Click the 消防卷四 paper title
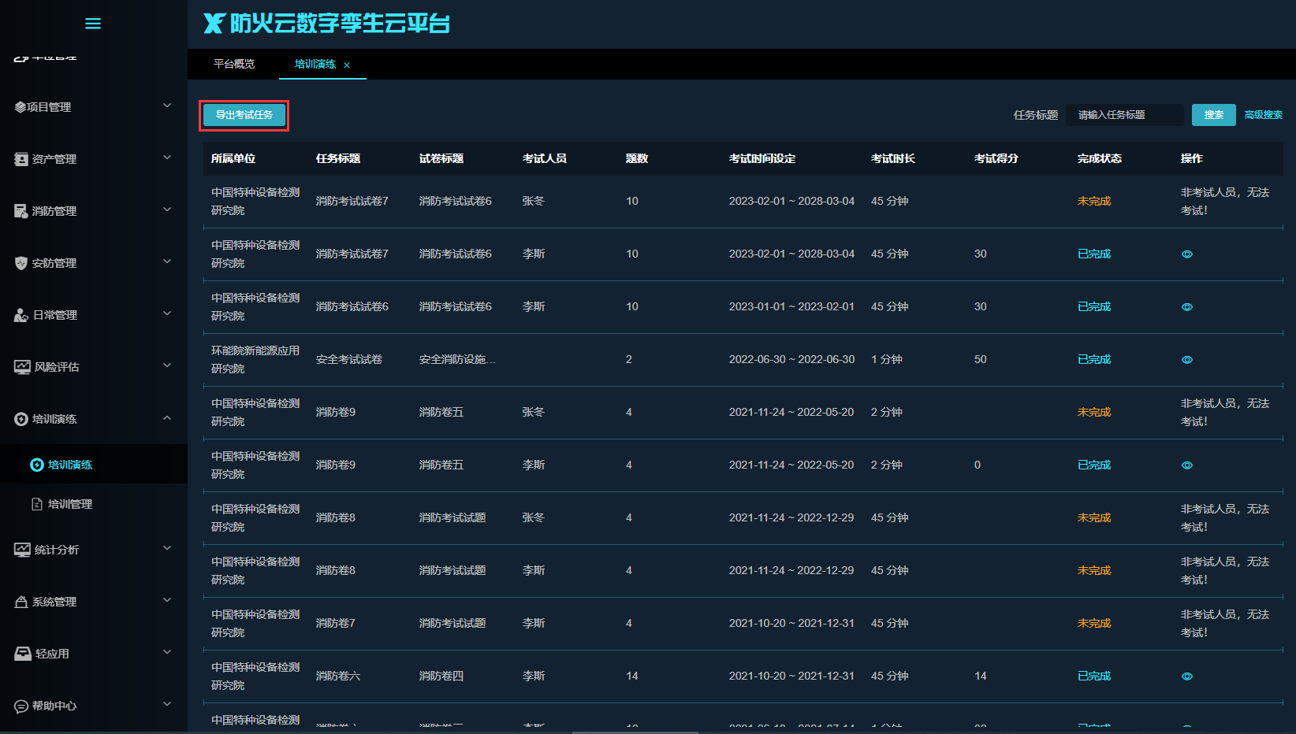This screenshot has width=1296, height=734. [441, 676]
